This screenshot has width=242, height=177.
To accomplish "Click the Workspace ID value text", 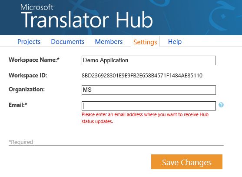I will click(142, 76).
